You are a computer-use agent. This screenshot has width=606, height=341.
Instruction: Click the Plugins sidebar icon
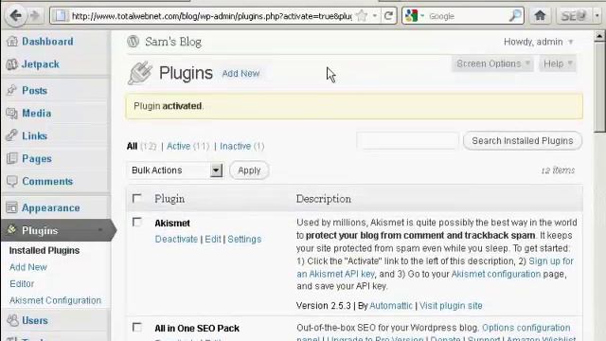12,230
